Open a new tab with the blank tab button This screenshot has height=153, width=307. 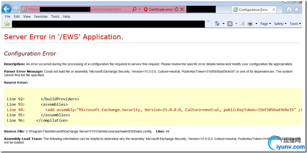pyautogui.click(x=280, y=9)
